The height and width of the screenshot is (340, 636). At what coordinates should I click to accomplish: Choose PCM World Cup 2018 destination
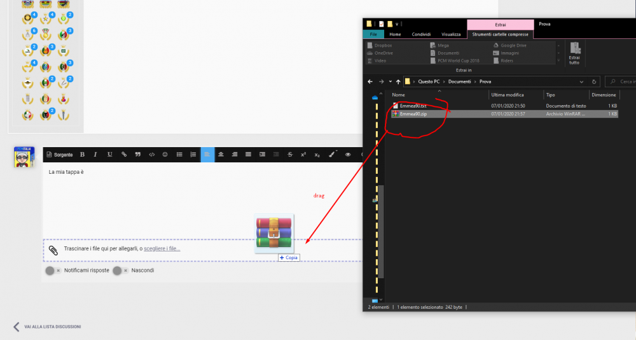point(455,61)
